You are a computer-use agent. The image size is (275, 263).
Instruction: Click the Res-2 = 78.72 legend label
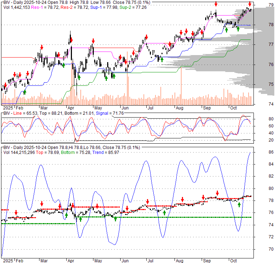tap(75, 7)
